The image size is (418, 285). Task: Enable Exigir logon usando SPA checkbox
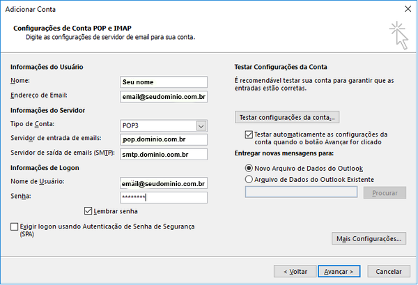pos(15,226)
